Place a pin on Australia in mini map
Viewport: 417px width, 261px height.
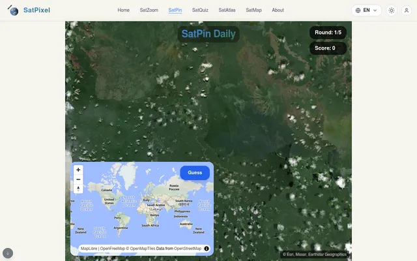point(186,224)
